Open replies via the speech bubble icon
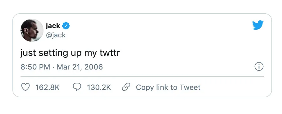 (77, 87)
